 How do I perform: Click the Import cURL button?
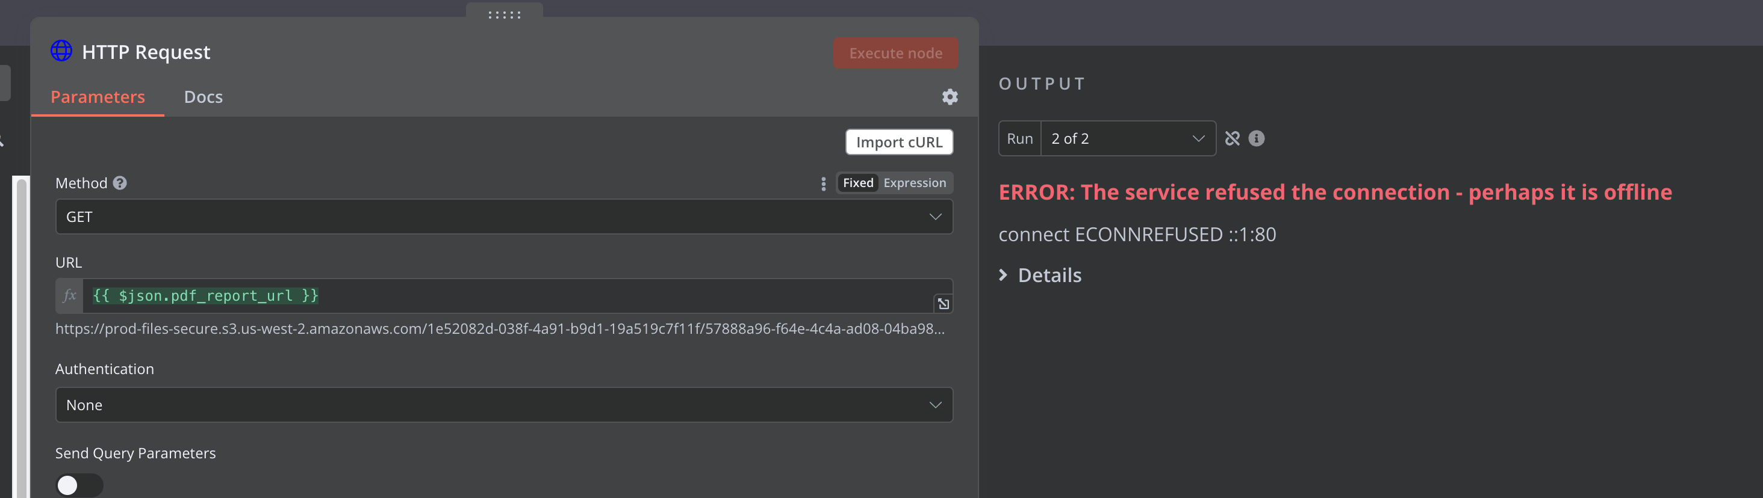898,143
